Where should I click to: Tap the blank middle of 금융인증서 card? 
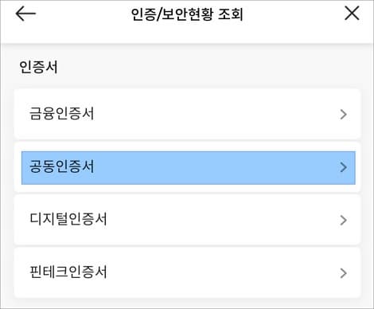click(x=212, y=114)
